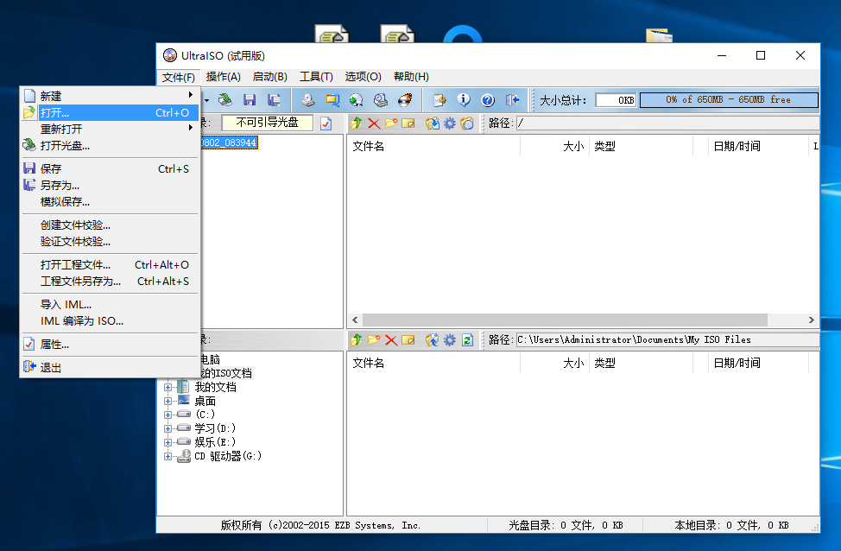Choose 退出 in the File menu
The image size is (841, 551).
(x=110, y=368)
